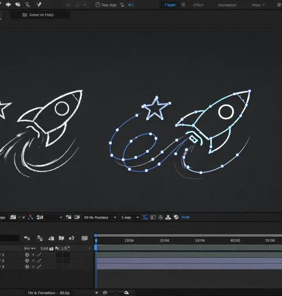Click the blue alignment icon in viewer bar
This screenshot has width=282, height=296.
click(145, 217)
